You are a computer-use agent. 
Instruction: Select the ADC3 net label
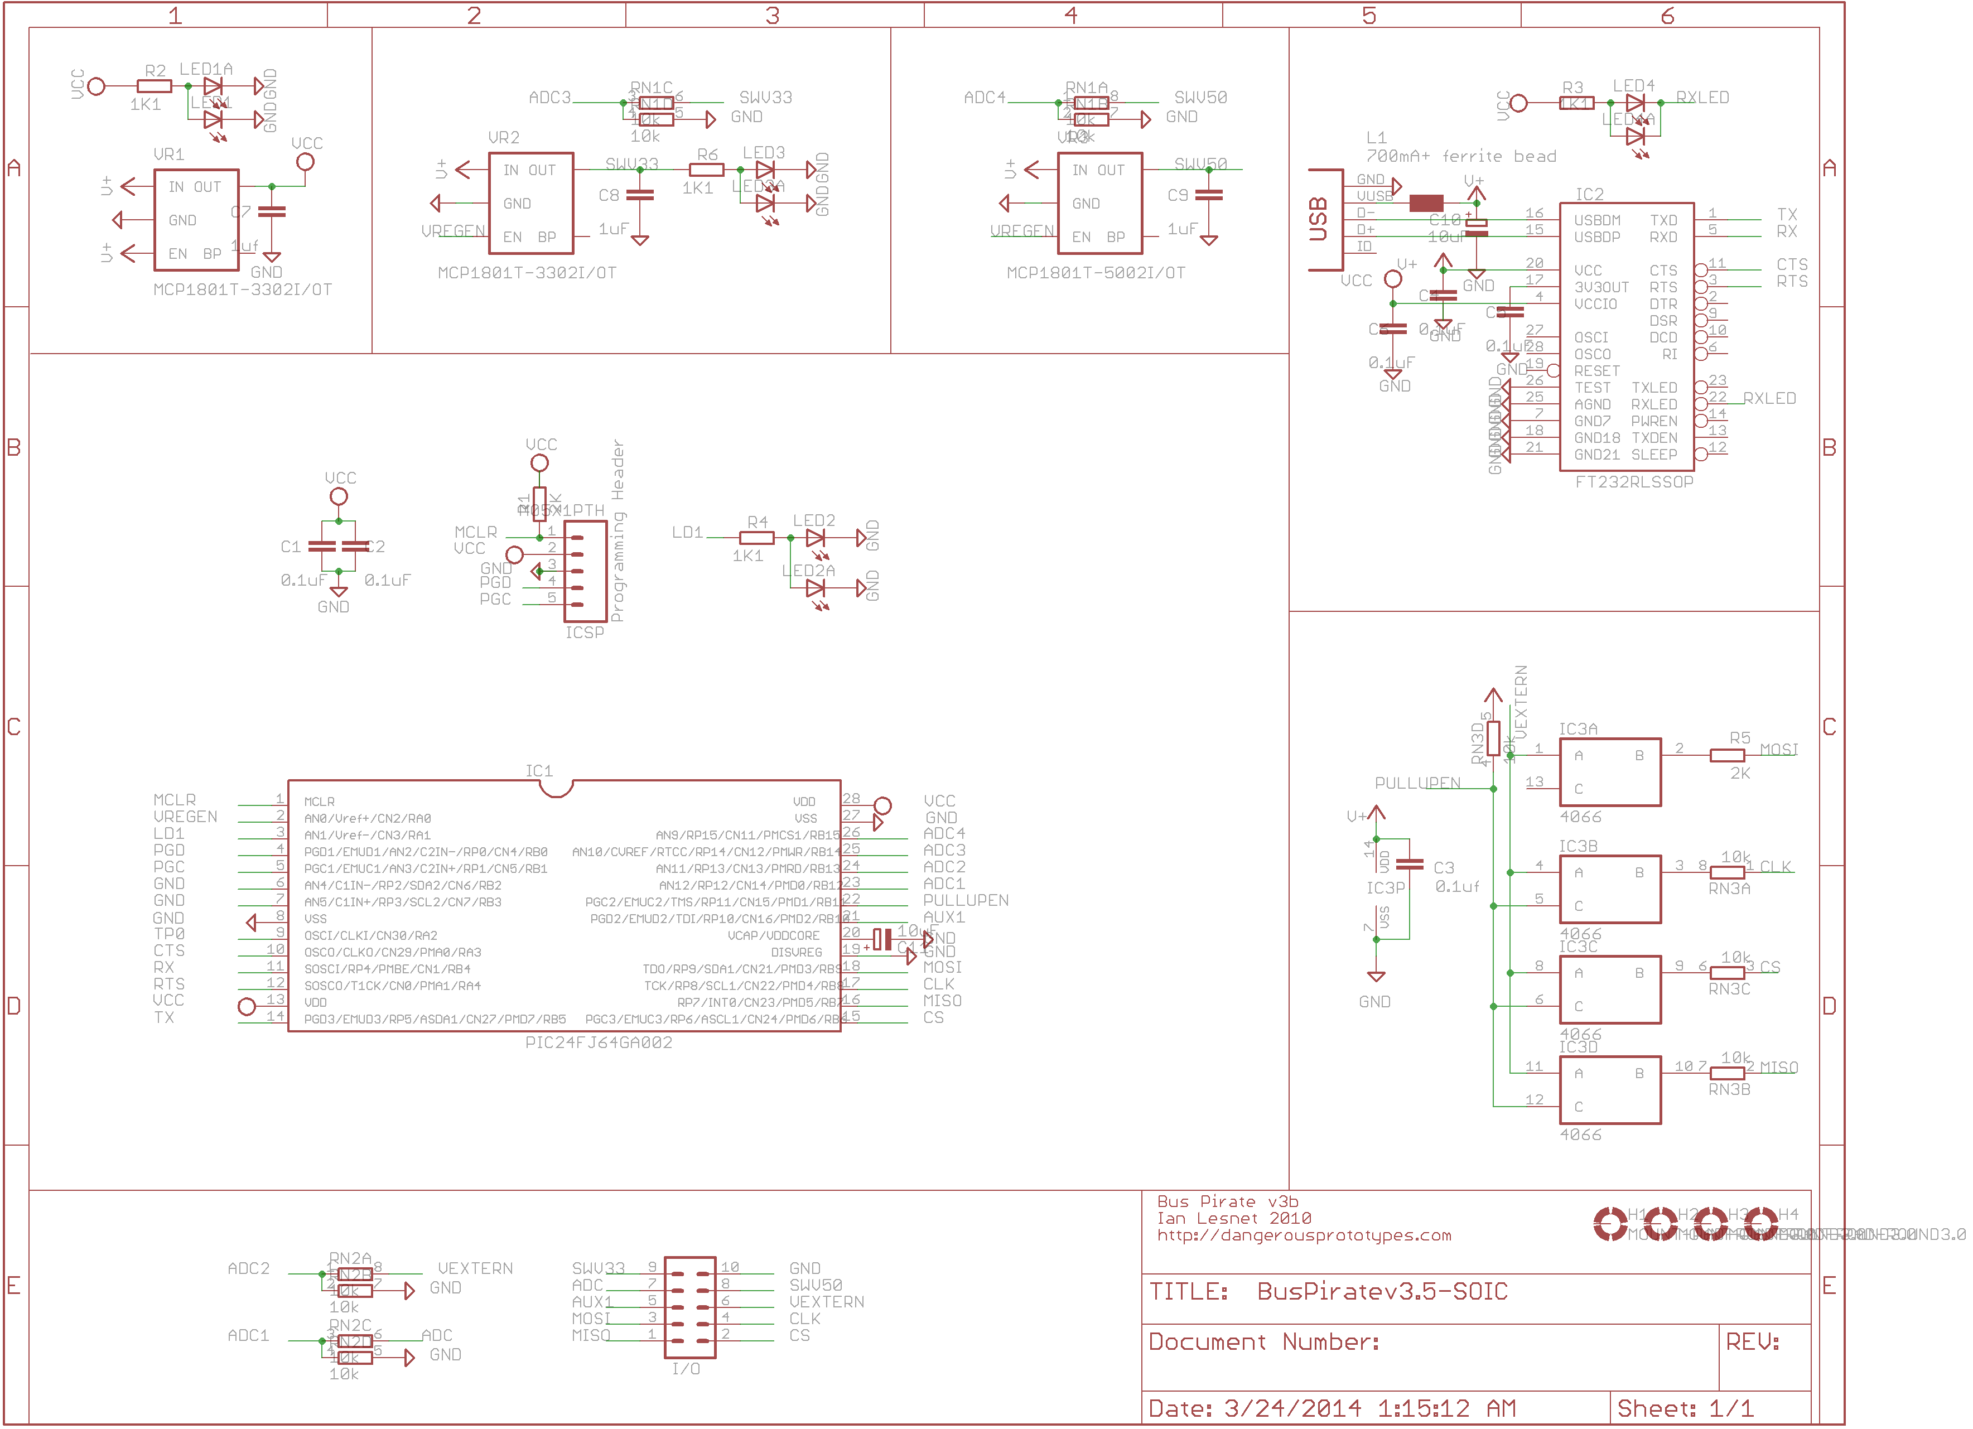tap(550, 98)
